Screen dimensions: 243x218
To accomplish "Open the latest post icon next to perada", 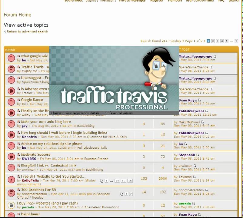I will point(193,203).
